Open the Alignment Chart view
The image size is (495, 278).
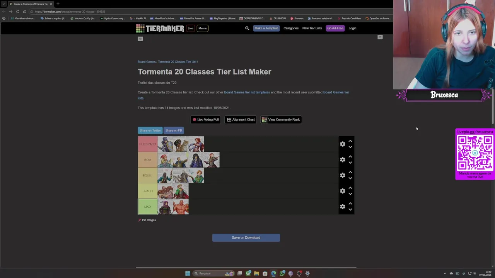pos(241,120)
